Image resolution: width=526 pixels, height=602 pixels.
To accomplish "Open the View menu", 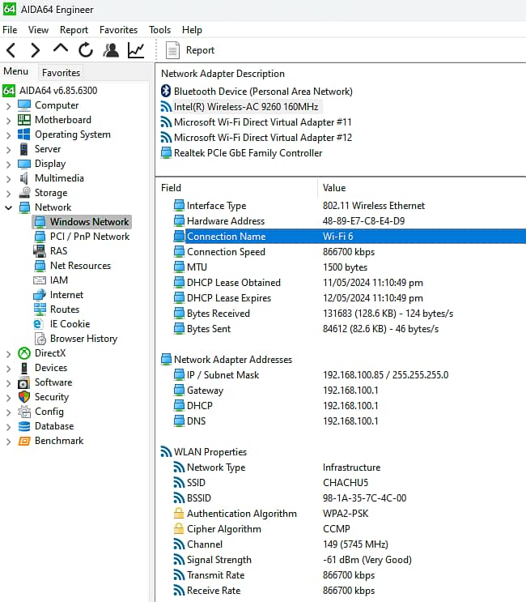I will [x=38, y=30].
